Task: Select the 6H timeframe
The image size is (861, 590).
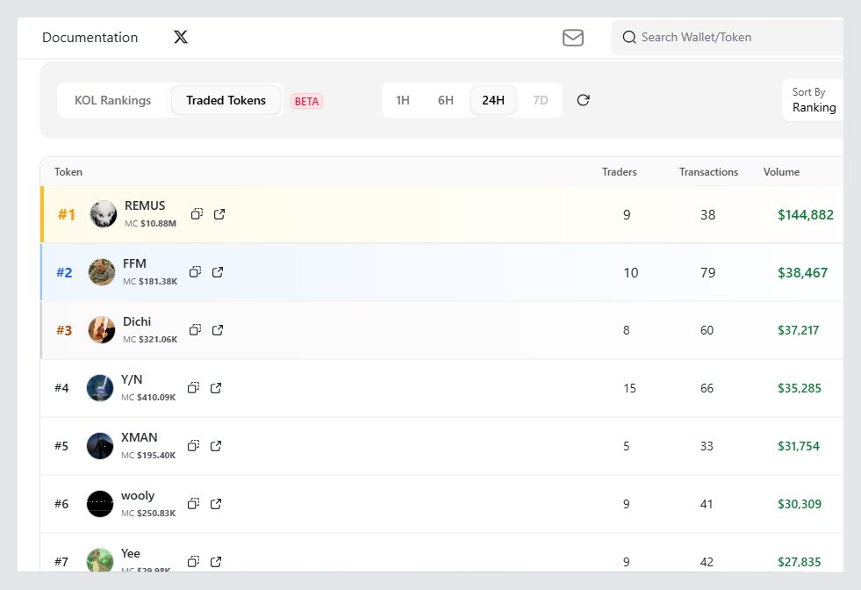Action: (445, 100)
